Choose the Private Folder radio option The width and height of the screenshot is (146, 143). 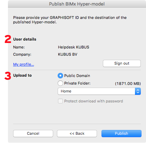[x=60, y=83]
